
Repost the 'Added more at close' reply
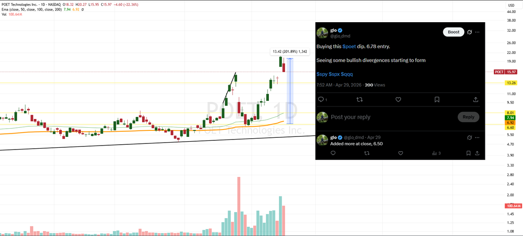tap(367, 153)
